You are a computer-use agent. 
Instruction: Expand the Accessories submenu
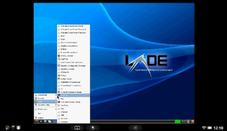[x=45, y=95]
